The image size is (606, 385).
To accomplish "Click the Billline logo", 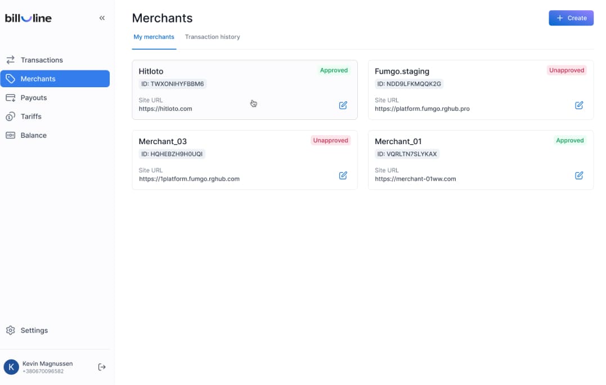I will pos(28,18).
